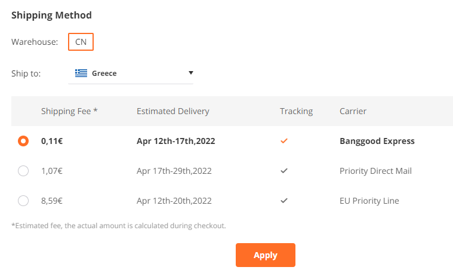Click orange tracking checkmark for Banggood Express
453x273 pixels.
click(284, 141)
